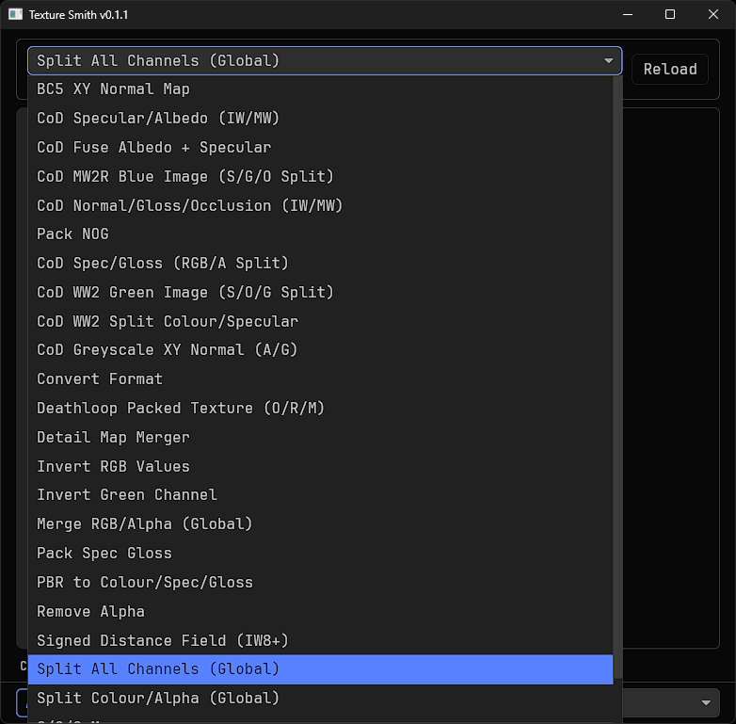Select CoD WW2 Split Colour/Specular
This screenshot has width=736, height=724.
click(x=321, y=322)
